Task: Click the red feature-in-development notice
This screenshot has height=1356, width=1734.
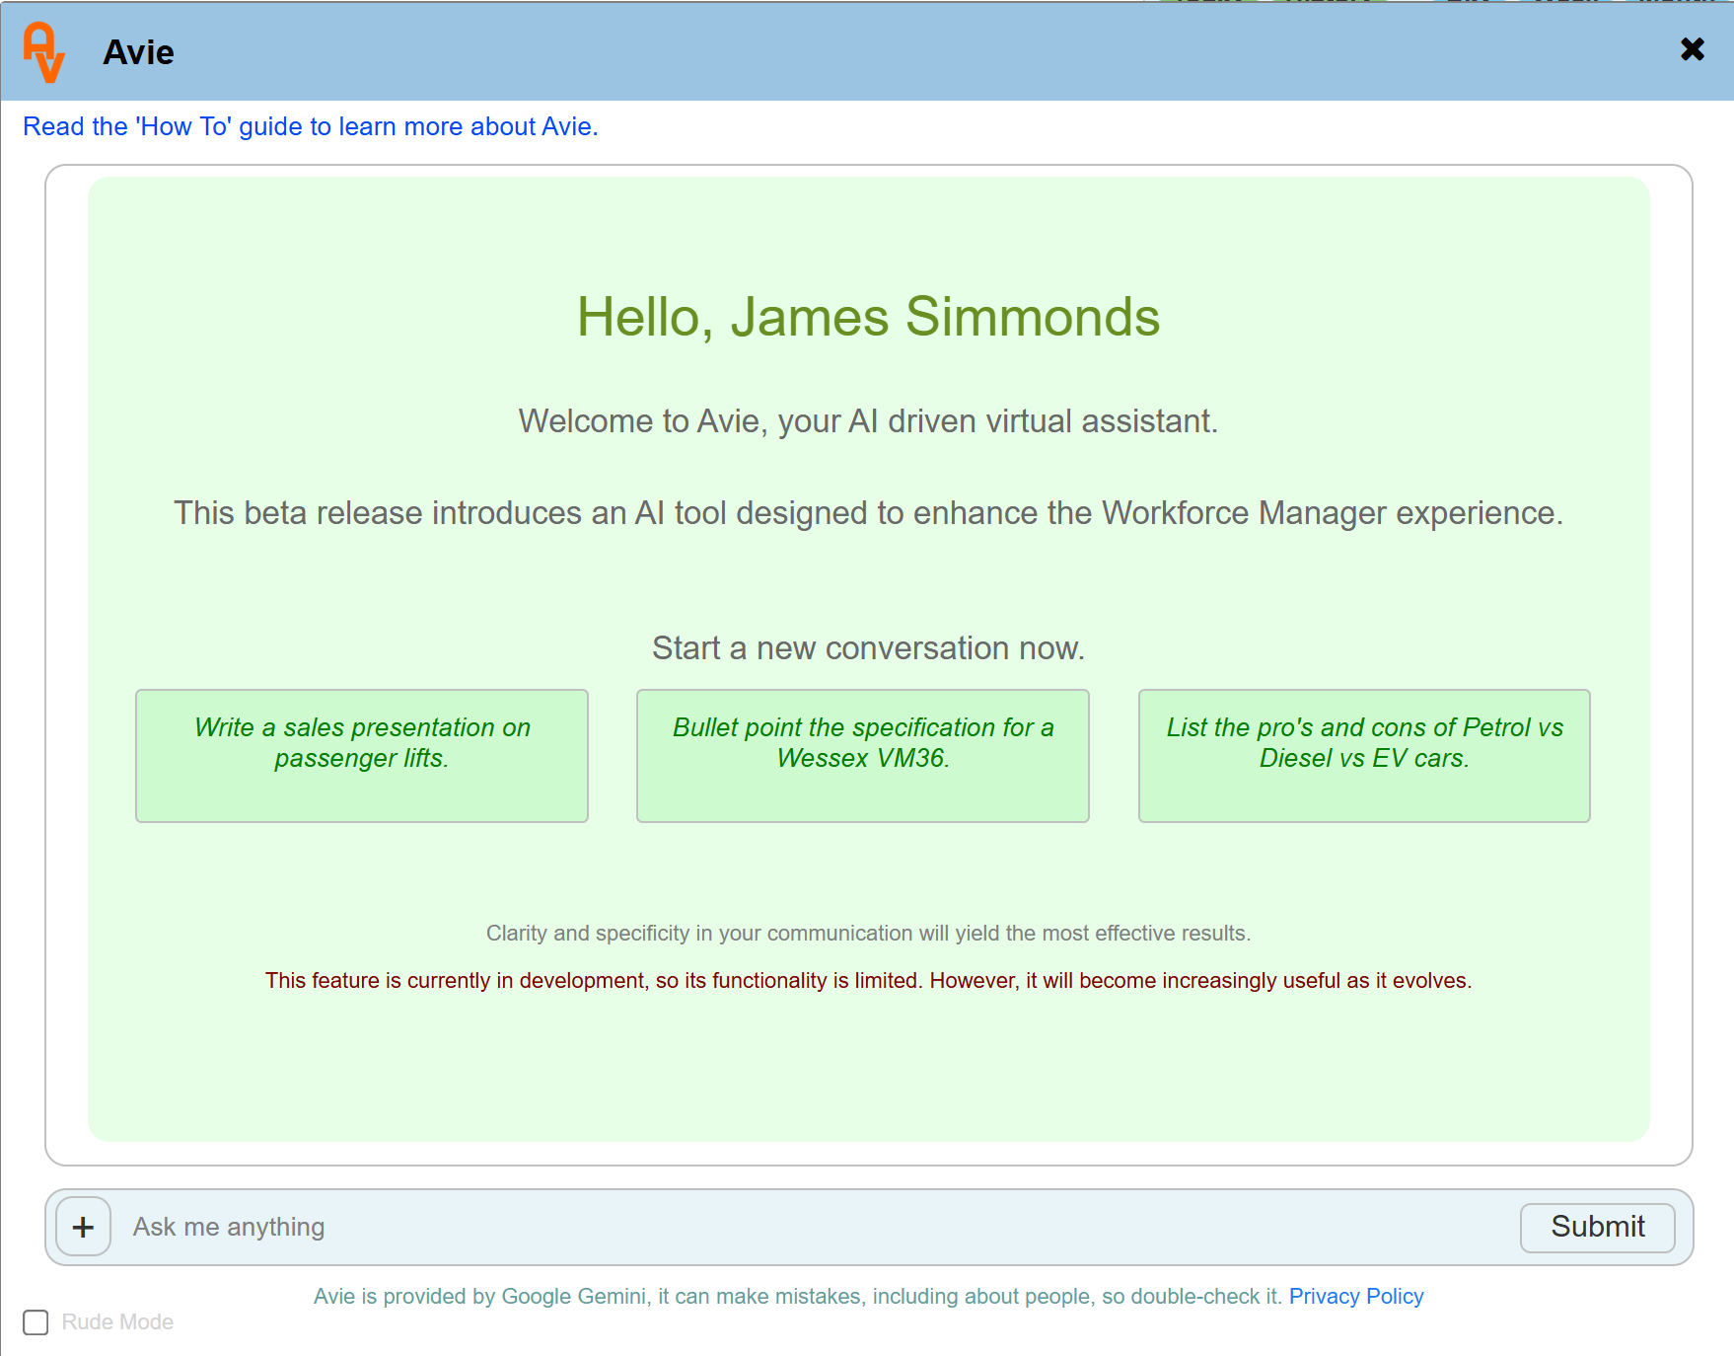Action: pyautogui.click(x=868, y=981)
